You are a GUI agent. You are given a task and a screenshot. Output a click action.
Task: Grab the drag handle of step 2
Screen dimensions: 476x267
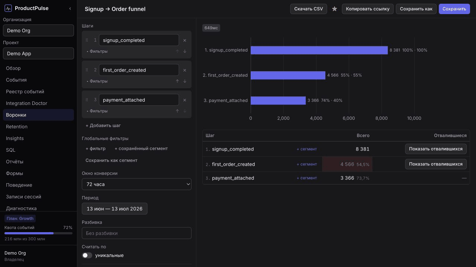coord(87,70)
